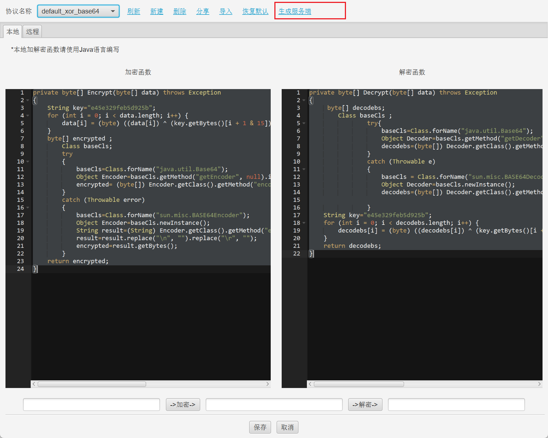Open the protocol name dropdown default_xor_base64

[x=78, y=11]
